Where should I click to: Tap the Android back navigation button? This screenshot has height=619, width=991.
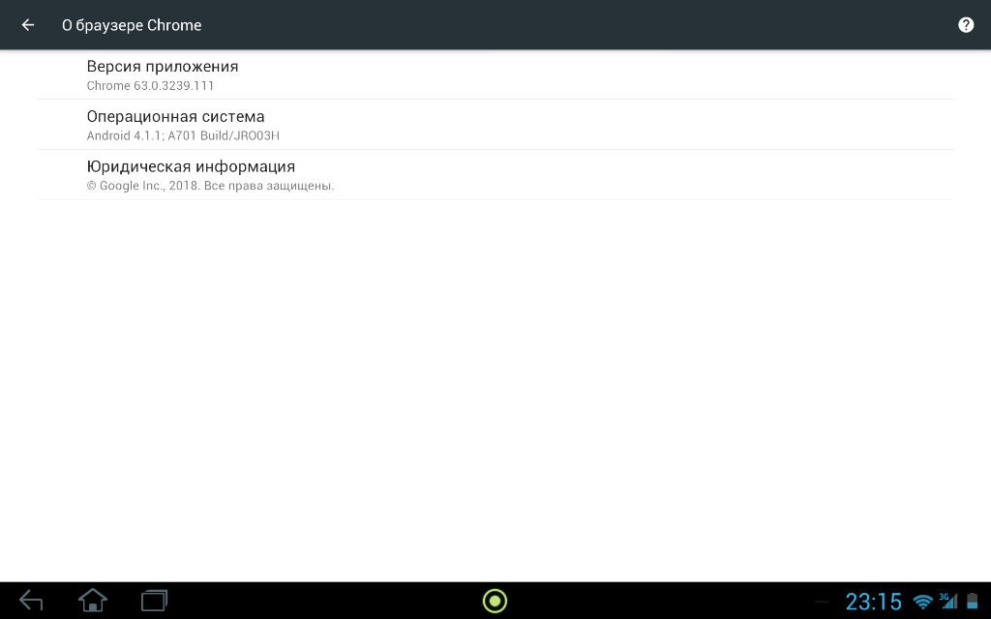click(31, 600)
